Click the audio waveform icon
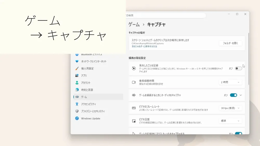The image size is (260, 146). [x=134, y=95]
